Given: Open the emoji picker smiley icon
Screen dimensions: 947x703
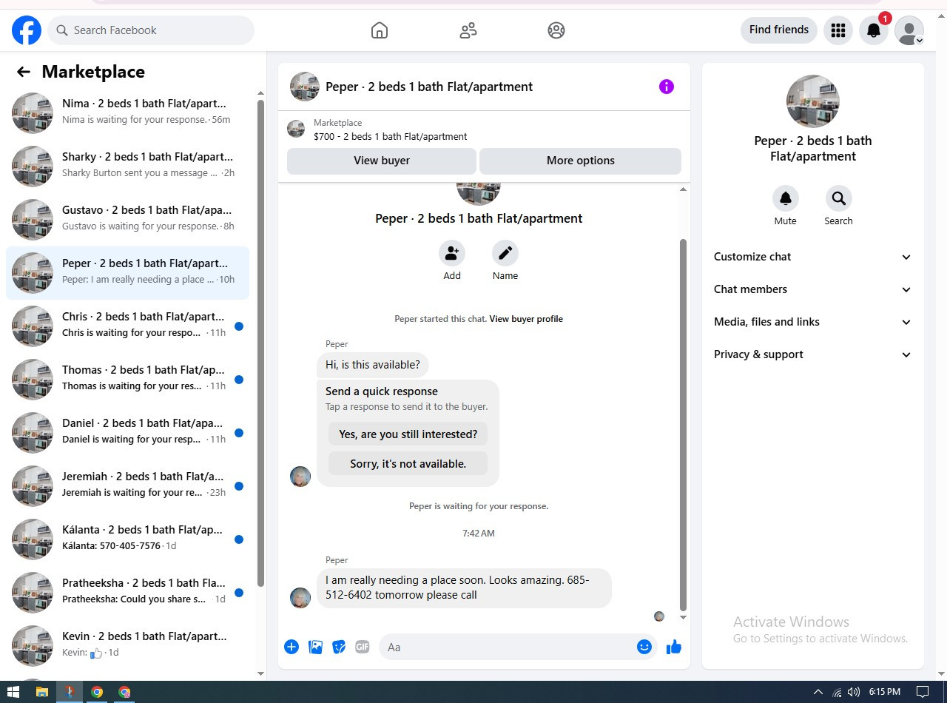Looking at the screenshot, I should (644, 647).
